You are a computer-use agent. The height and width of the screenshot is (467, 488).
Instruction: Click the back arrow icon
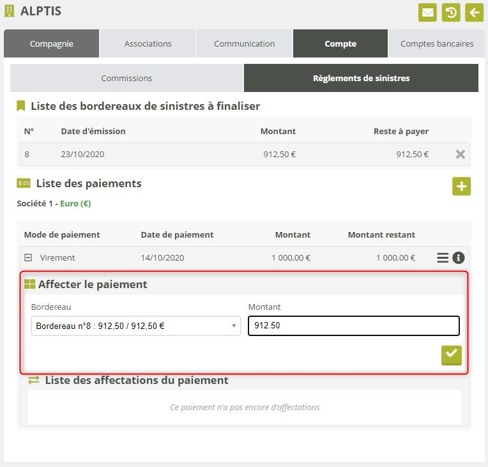(474, 12)
